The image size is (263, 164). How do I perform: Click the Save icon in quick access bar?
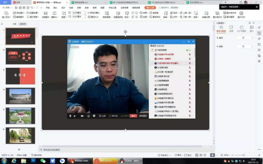pos(16,8)
